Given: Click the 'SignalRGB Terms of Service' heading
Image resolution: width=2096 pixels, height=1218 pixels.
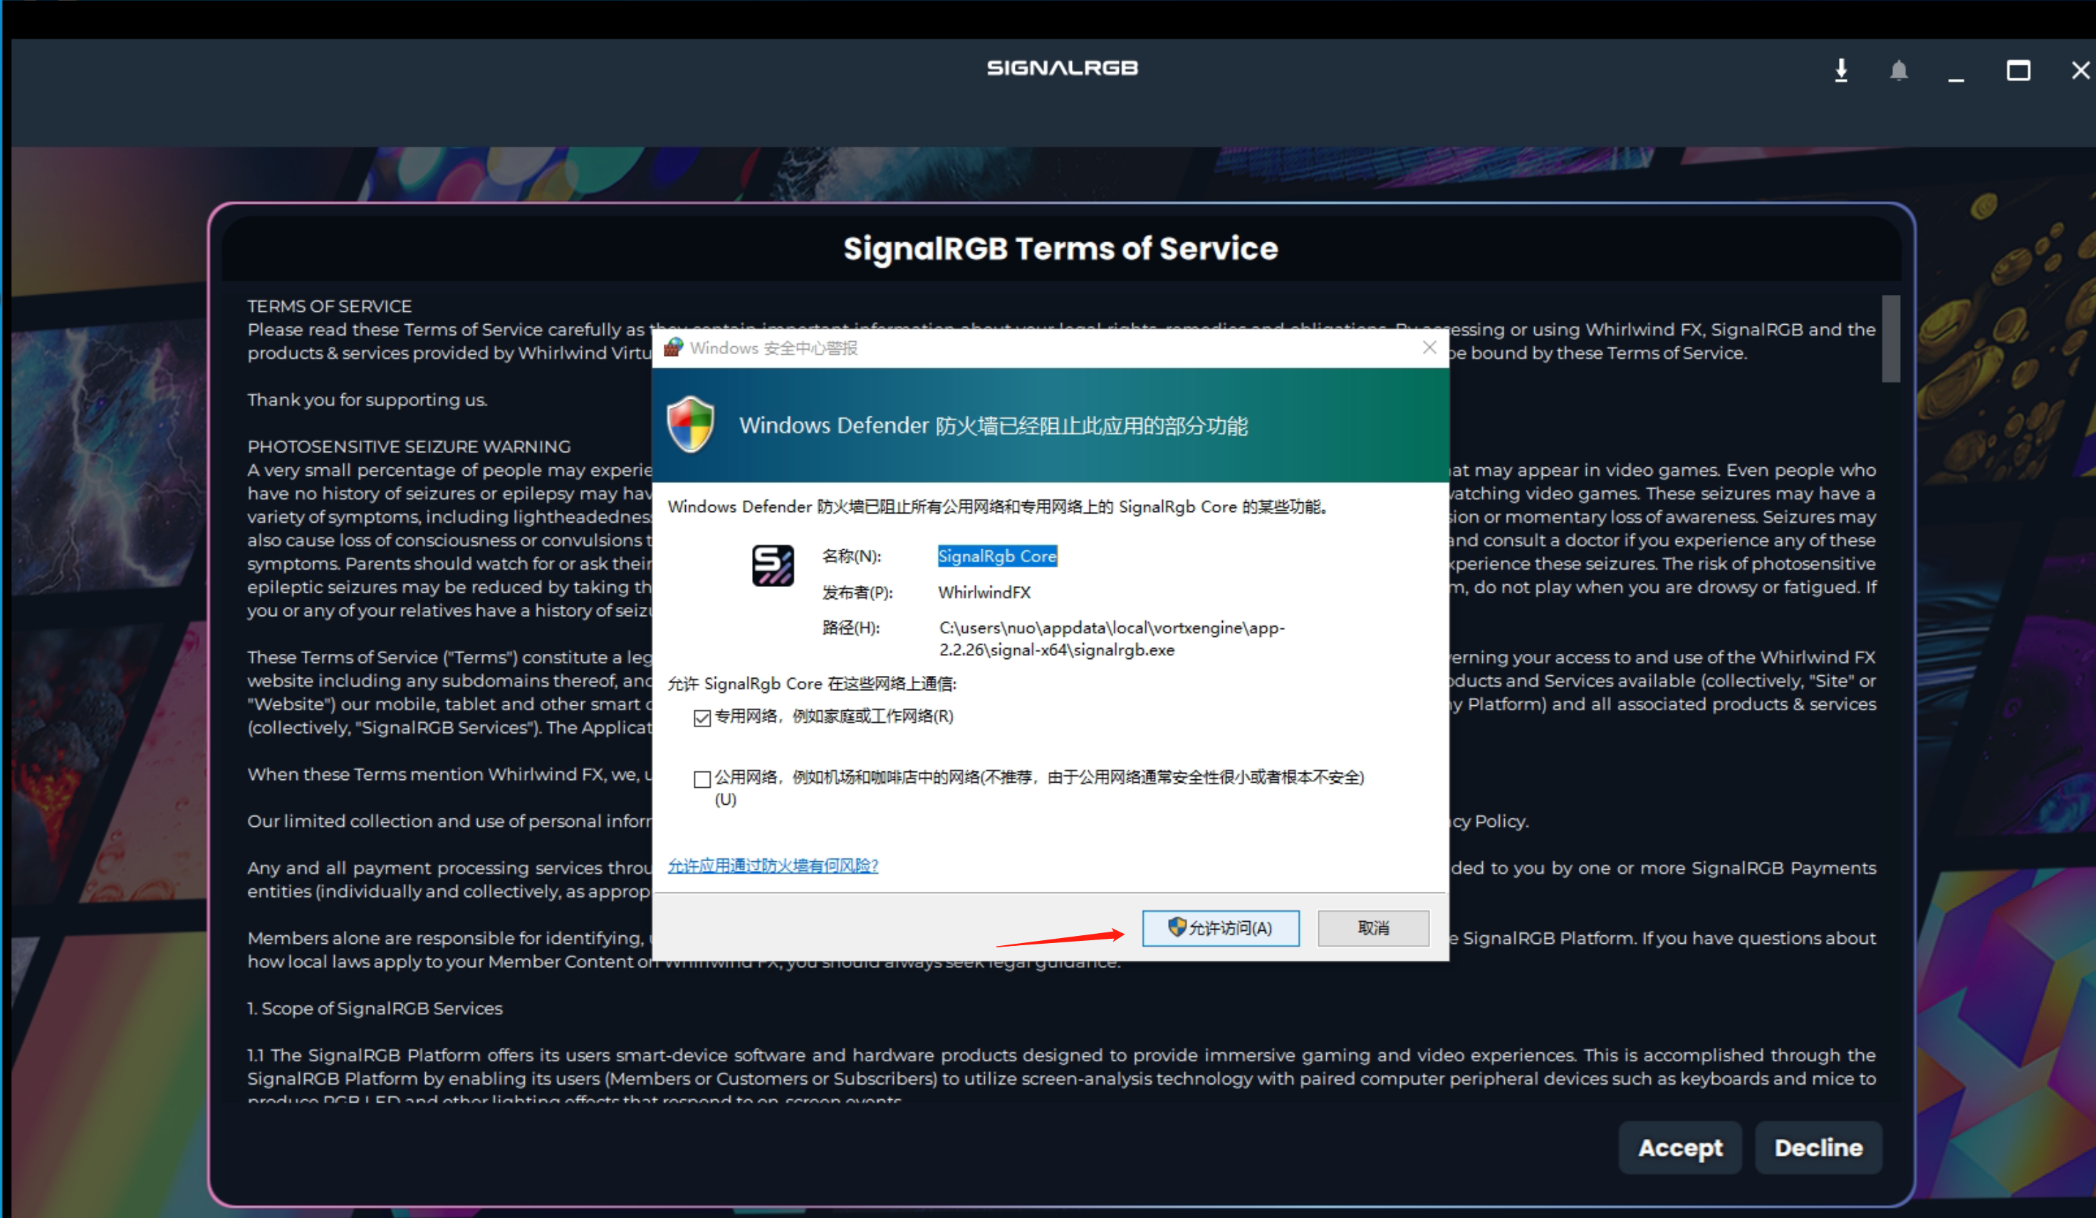Looking at the screenshot, I should (1060, 249).
